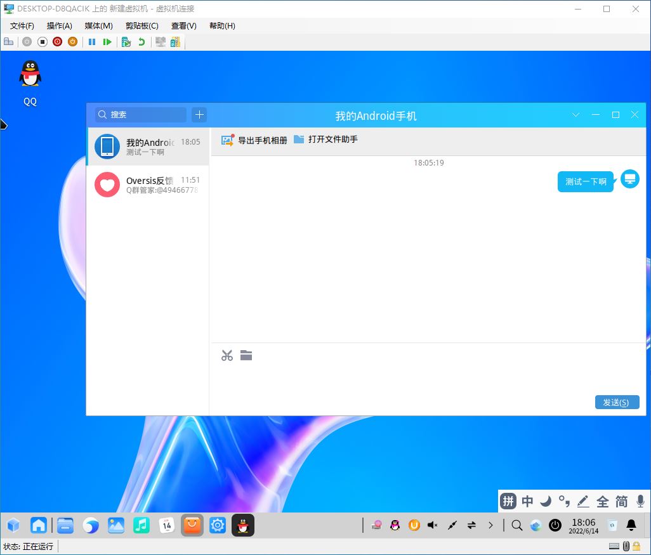
Task: Click the Revert virtual machine green arrow icon
Action: coord(141,41)
